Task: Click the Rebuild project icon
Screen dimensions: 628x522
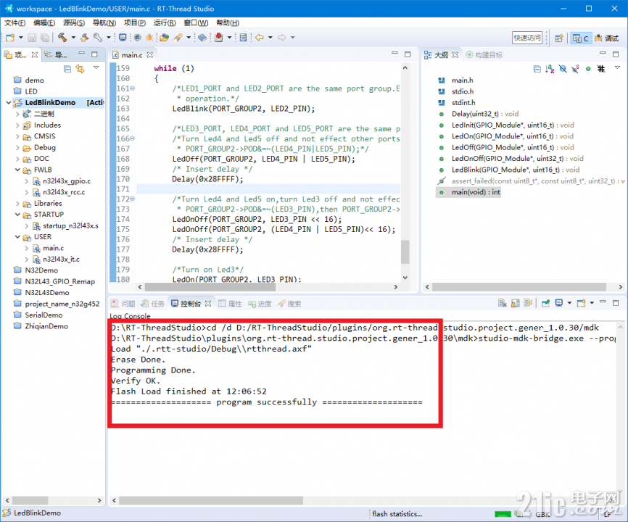Action: [85, 38]
